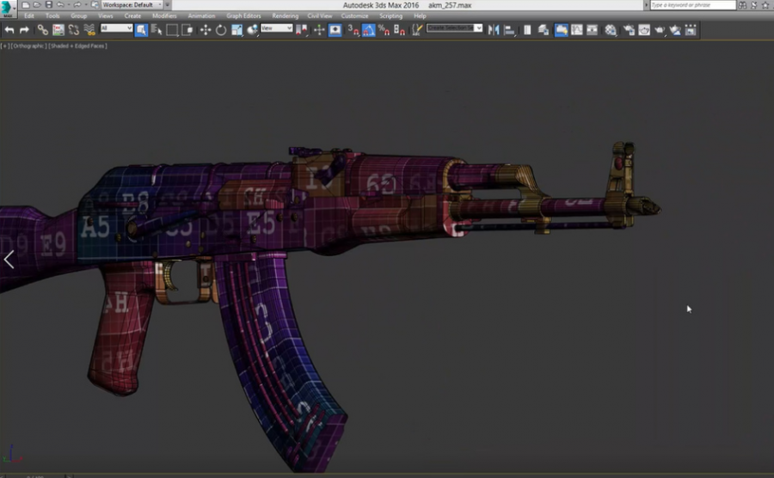Open the Graph Editors menu
The height and width of the screenshot is (478, 774).
point(243,15)
